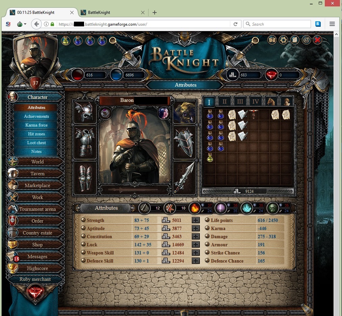Open Loot chest submenu item
This screenshot has width=342, height=316.
coord(36,142)
